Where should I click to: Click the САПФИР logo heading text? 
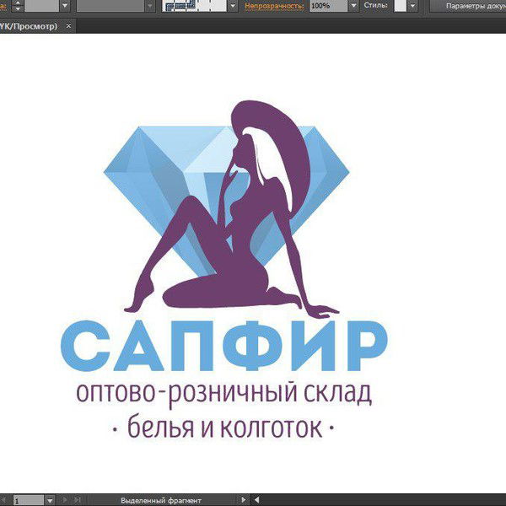coord(224,346)
